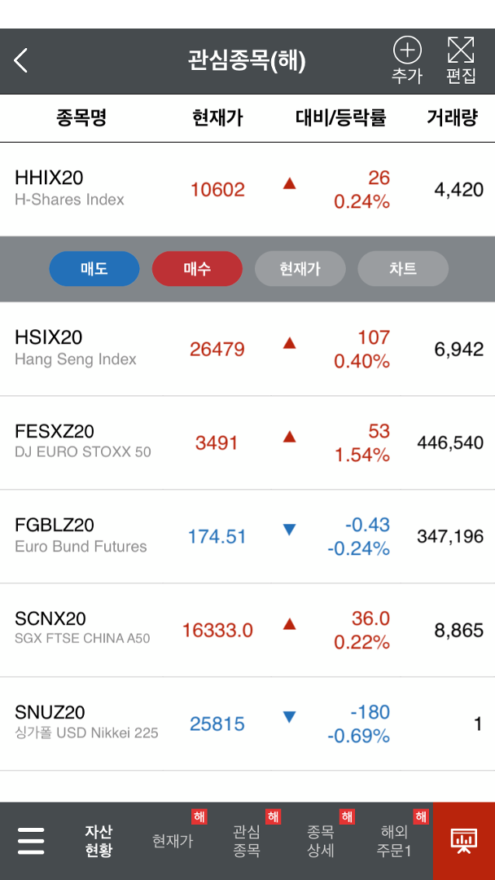Image resolution: width=495 pixels, height=880 pixels.
Task: Tap the blue down triangle for FGBLZ20
Action: point(289,530)
